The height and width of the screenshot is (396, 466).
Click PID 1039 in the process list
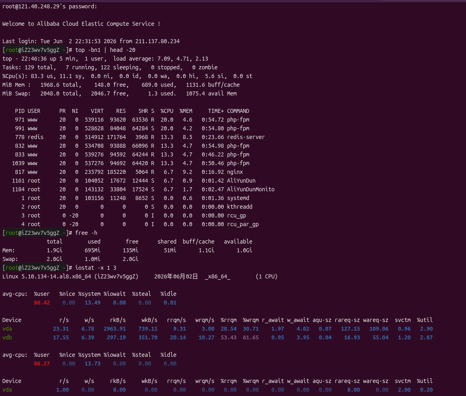18,163
